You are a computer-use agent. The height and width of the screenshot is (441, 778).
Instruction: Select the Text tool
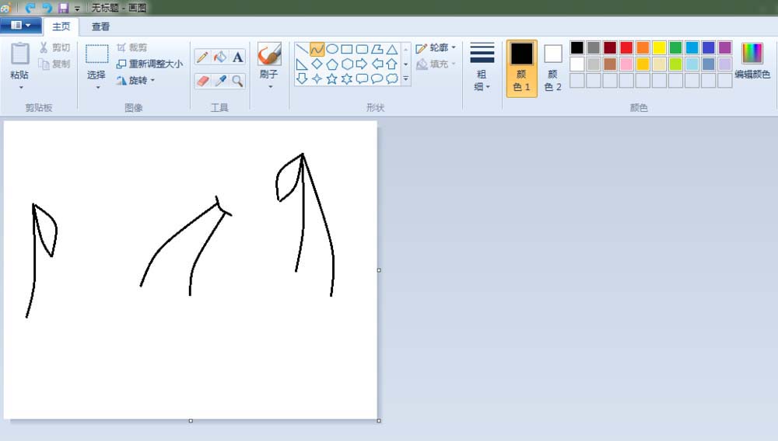pyautogui.click(x=237, y=57)
